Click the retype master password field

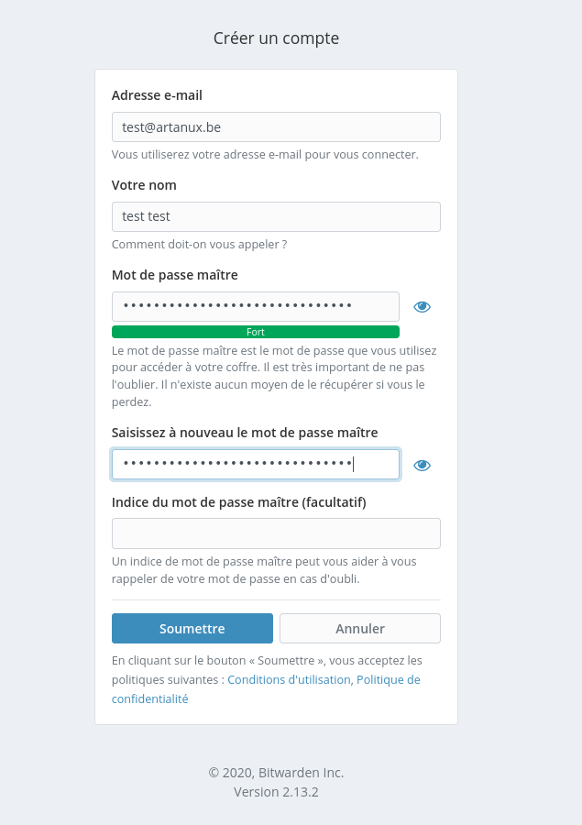[x=255, y=465]
